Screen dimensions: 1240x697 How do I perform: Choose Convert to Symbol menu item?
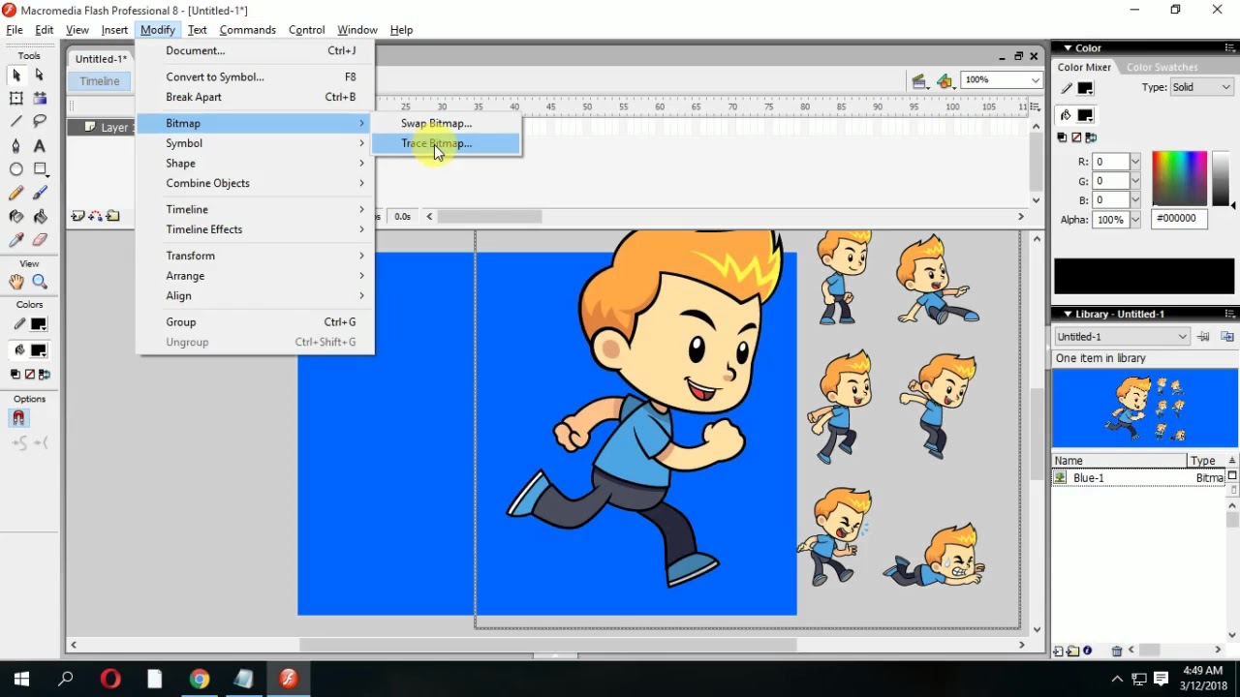click(256, 76)
